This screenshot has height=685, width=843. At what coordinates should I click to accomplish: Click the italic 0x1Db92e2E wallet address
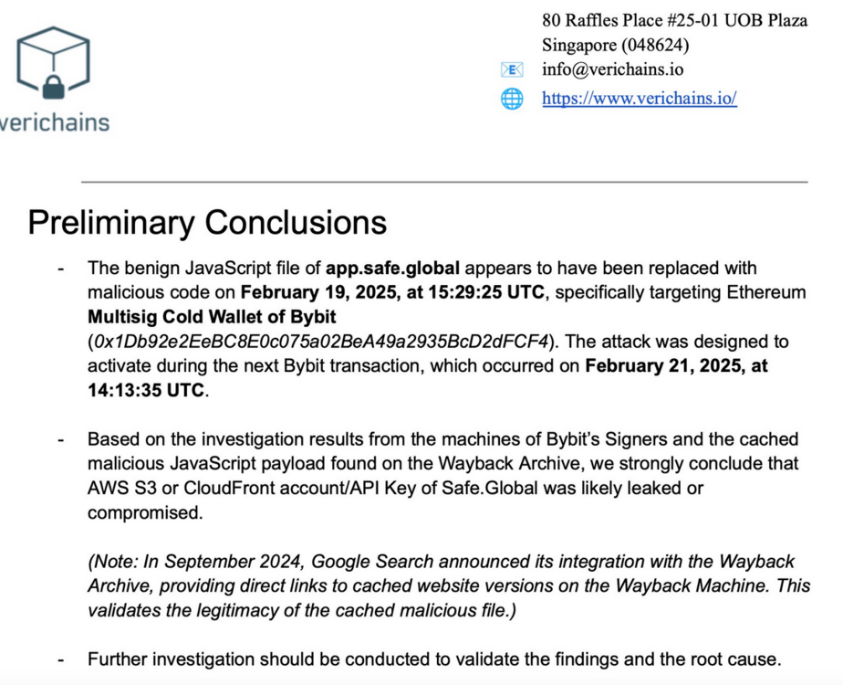pyautogui.click(x=321, y=342)
